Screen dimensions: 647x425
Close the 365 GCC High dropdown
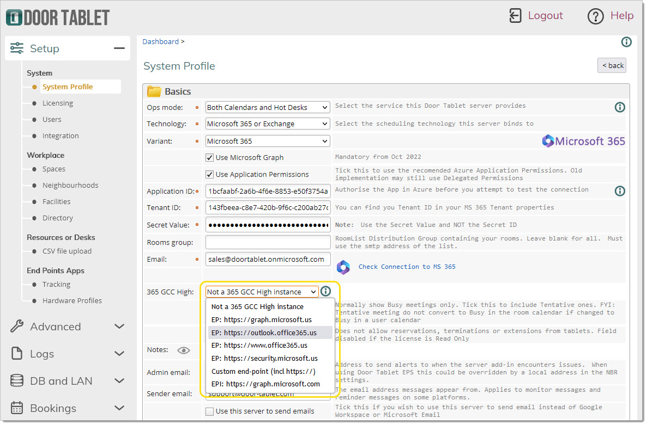pyautogui.click(x=262, y=292)
